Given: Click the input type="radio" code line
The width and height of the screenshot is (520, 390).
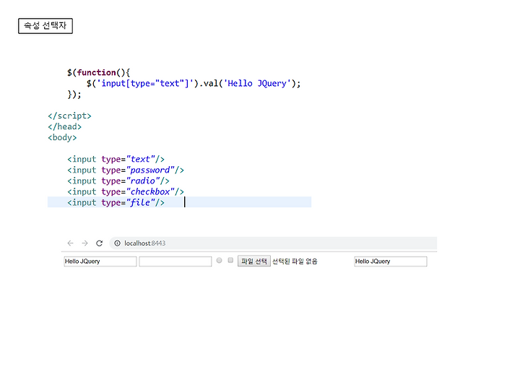Looking at the screenshot, I should [x=118, y=181].
